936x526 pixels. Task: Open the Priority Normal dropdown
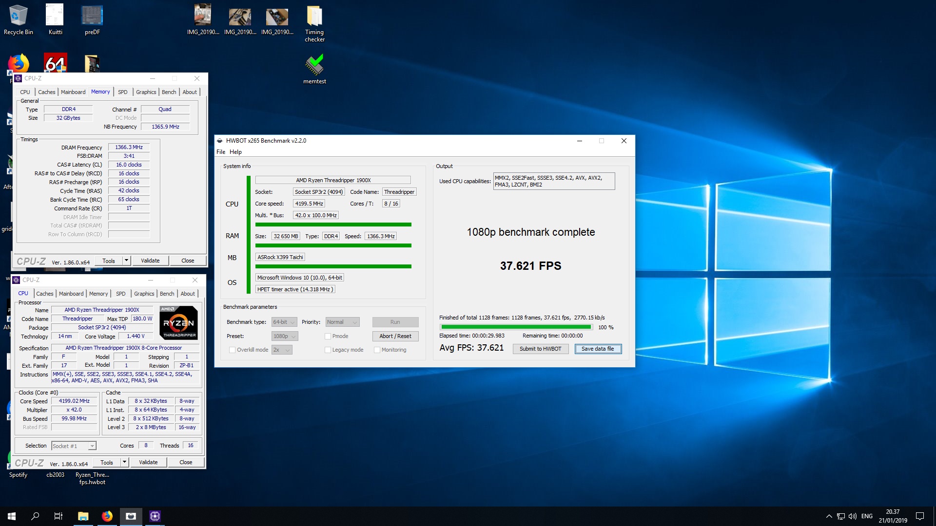(x=343, y=322)
